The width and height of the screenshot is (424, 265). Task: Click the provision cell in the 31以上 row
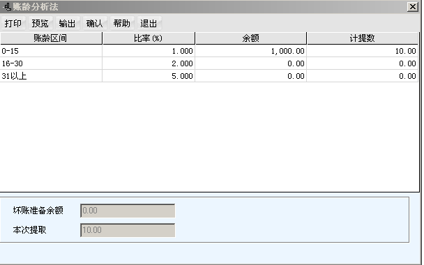363,76
